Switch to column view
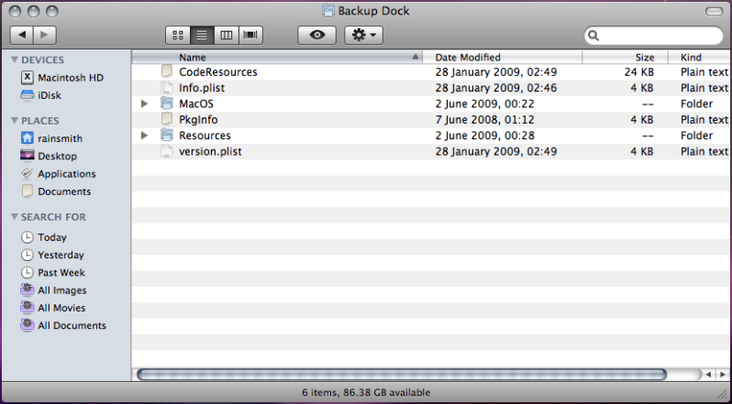Viewport: 732px width, 404px height. point(227,35)
